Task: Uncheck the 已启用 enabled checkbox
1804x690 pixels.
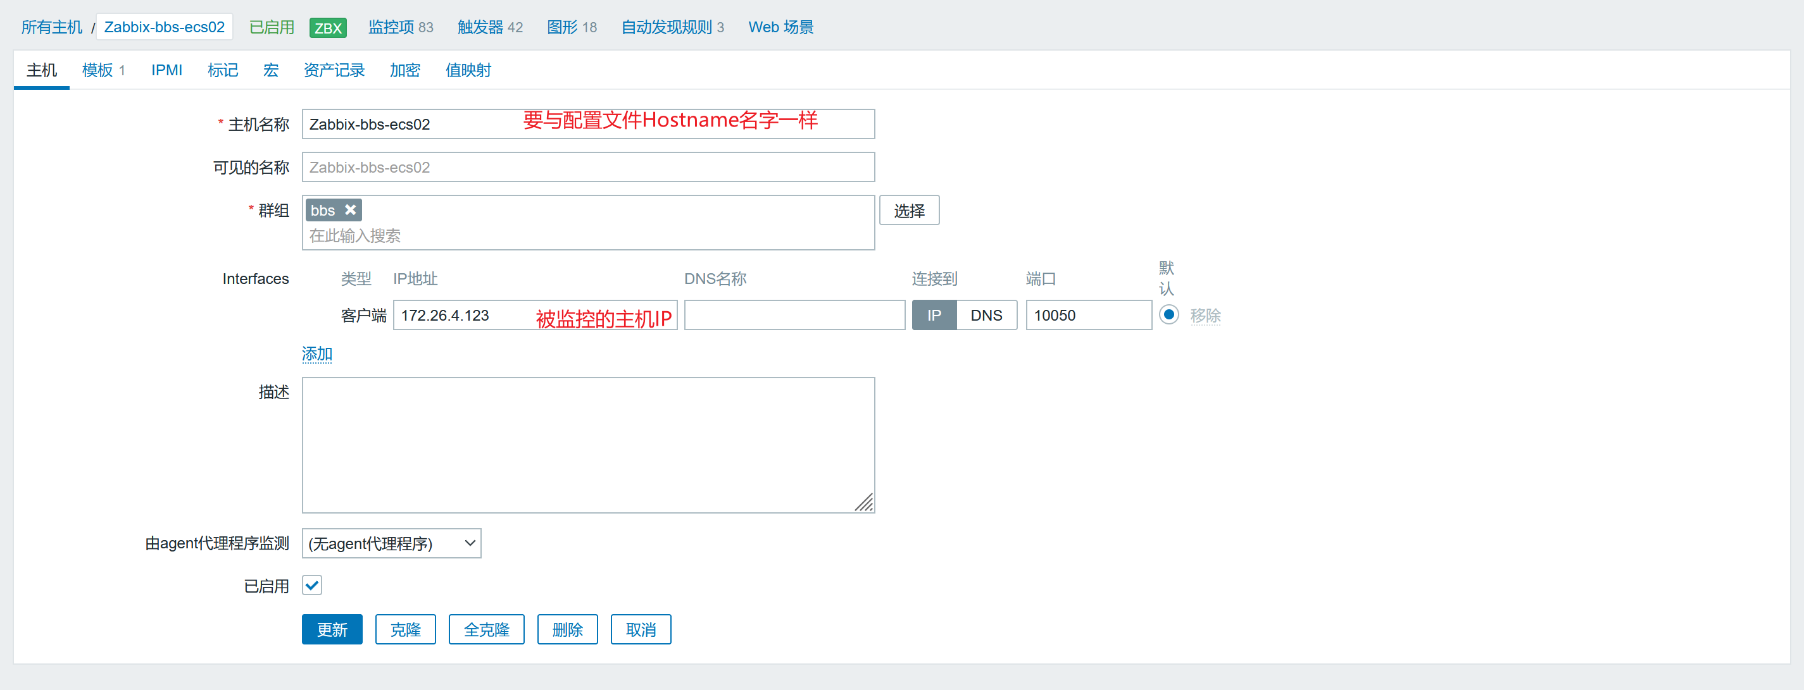Action: [x=312, y=585]
